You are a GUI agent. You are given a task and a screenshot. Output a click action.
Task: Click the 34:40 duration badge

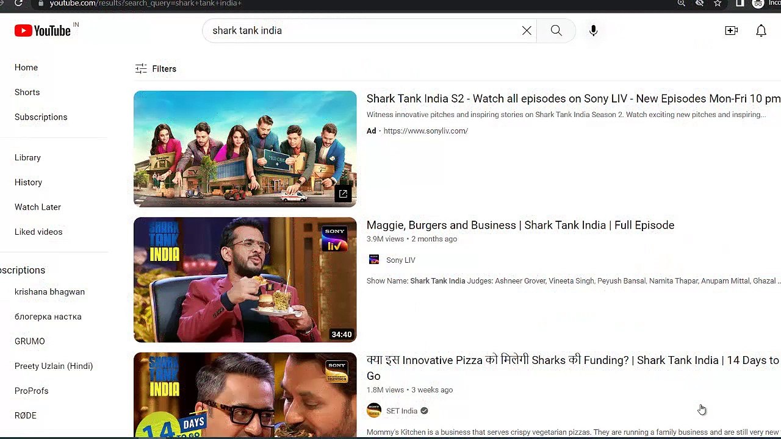342,334
